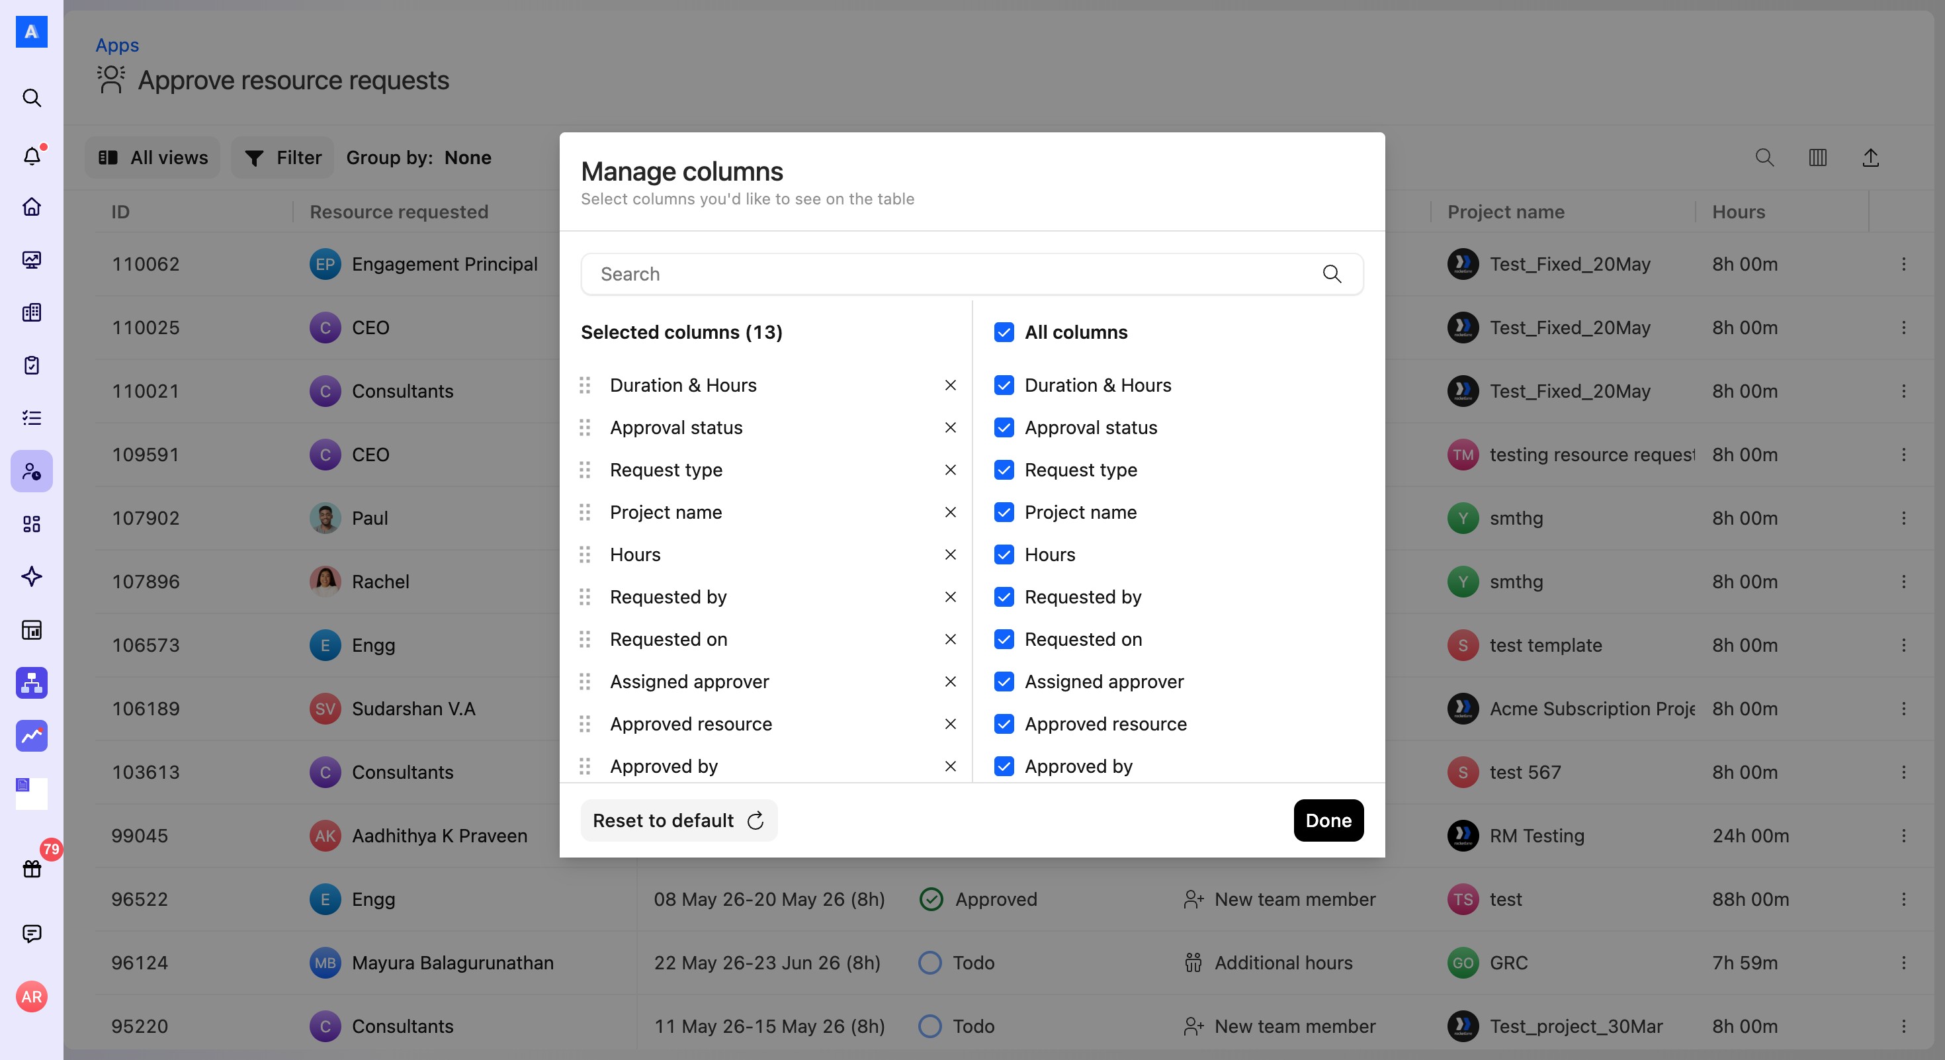Open the checklist tasks icon in sidebar
Image resolution: width=1945 pixels, height=1060 pixels.
coord(32,418)
